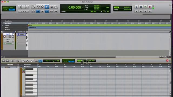
Task: Click the Stop transport button
Action: (141, 7)
